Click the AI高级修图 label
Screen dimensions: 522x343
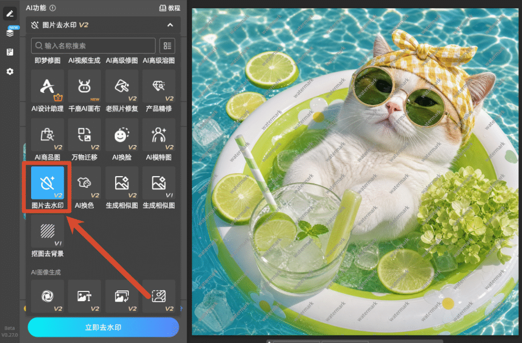point(122,61)
